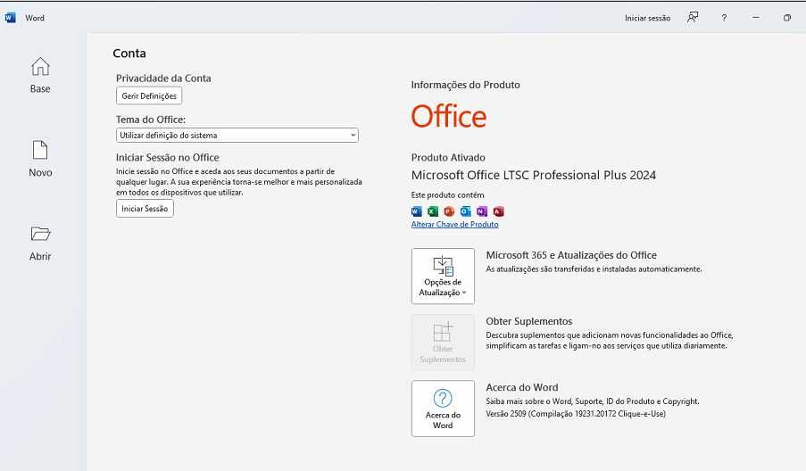Screen dimensions: 806x471
Task: Open the feedback person icon in title bar
Action: (693, 18)
